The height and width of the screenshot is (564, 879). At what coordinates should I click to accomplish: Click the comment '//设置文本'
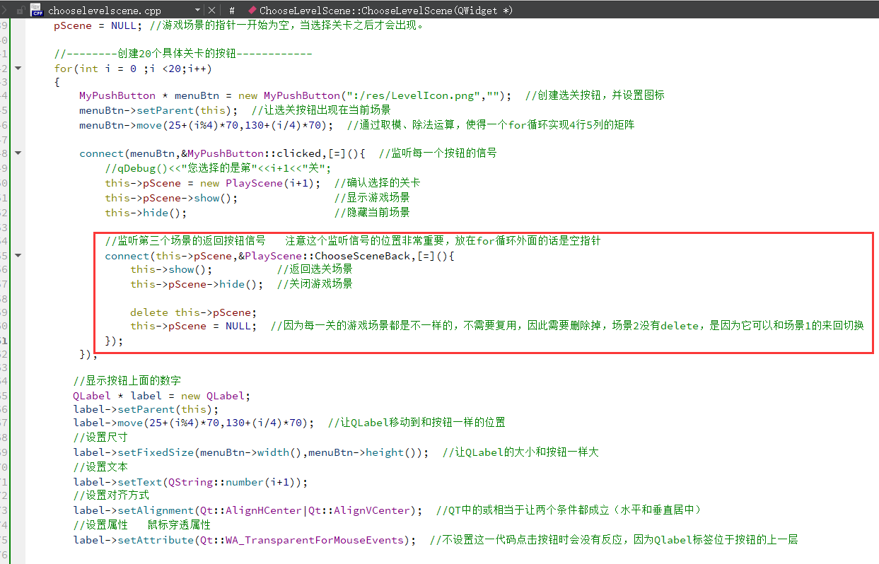[x=100, y=467]
